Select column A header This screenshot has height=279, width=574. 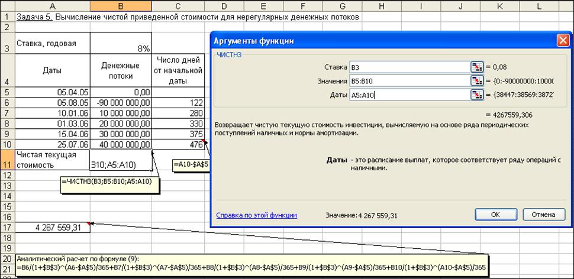click(53, 6)
